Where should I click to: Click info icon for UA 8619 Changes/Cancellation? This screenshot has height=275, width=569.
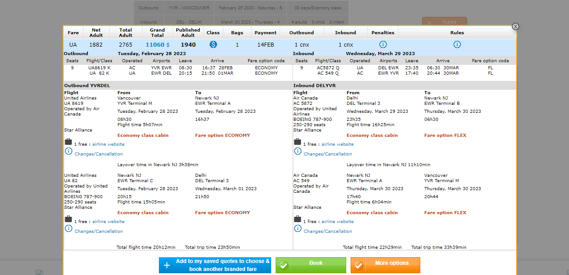[x=68, y=151]
